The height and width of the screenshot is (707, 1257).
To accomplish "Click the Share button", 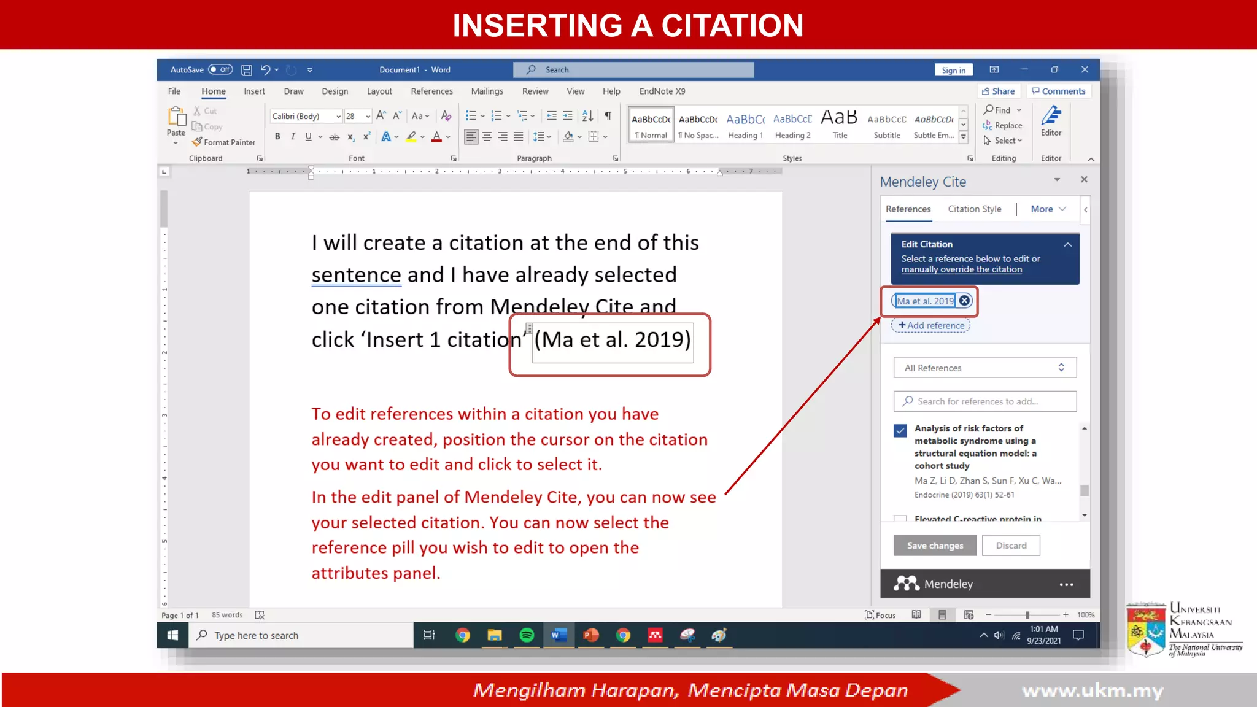I will tap(998, 91).
